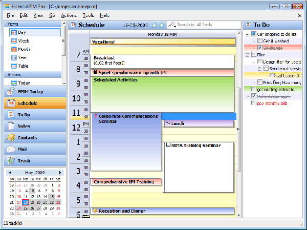Select the Year view icon

(x=14, y=58)
